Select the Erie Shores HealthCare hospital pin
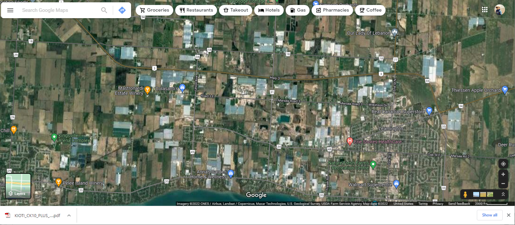 pos(349,141)
